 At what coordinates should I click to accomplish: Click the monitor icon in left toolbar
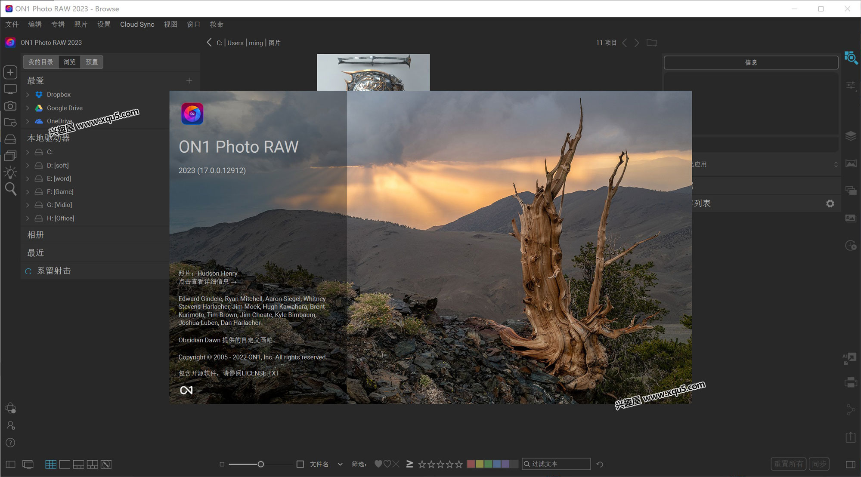(x=10, y=89)
